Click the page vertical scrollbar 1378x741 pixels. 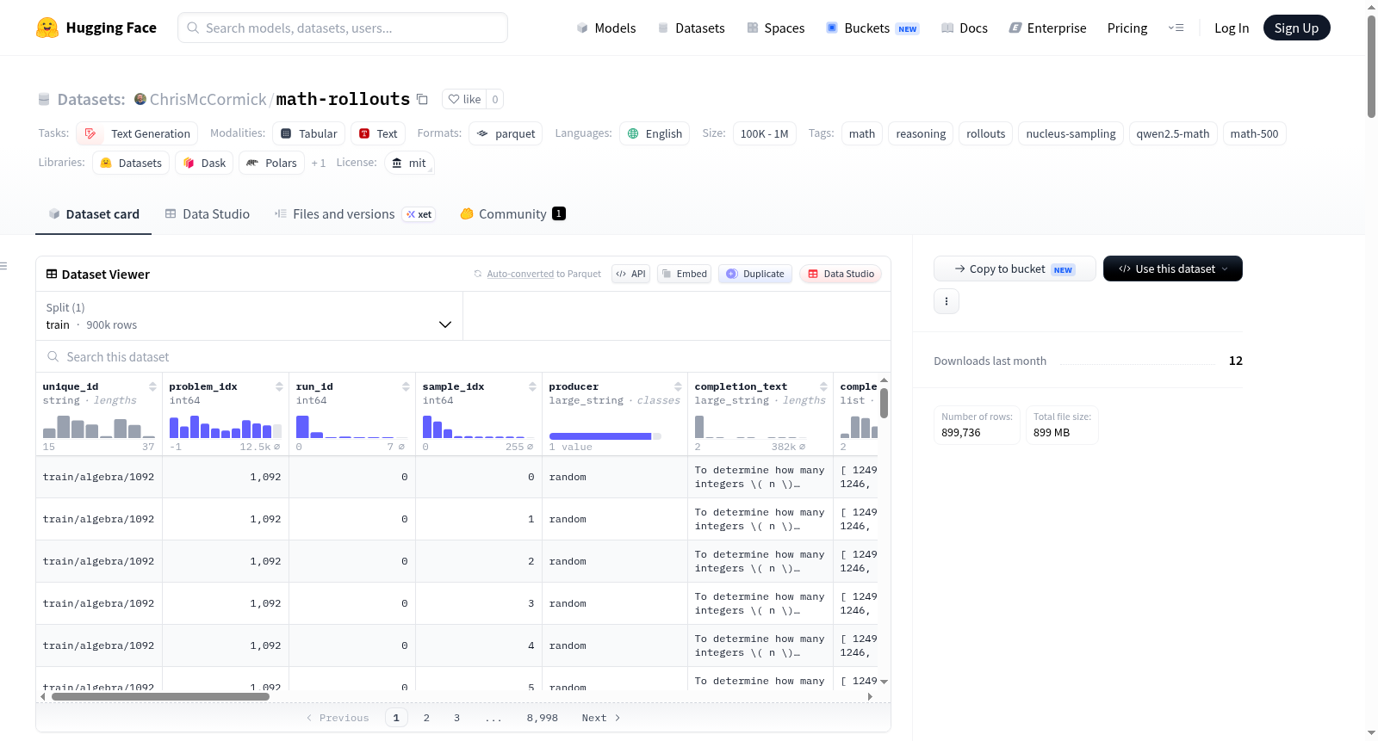click(x=1371, y=66)
